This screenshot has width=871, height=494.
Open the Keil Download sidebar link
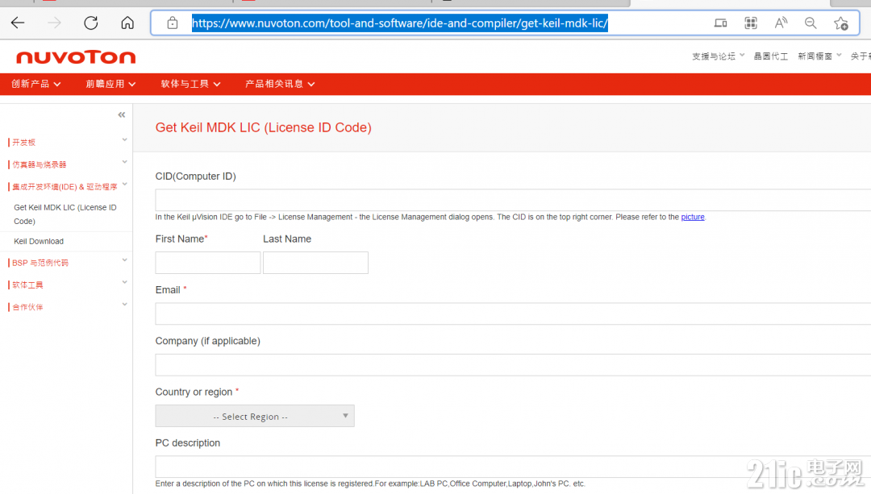point(39,242)
